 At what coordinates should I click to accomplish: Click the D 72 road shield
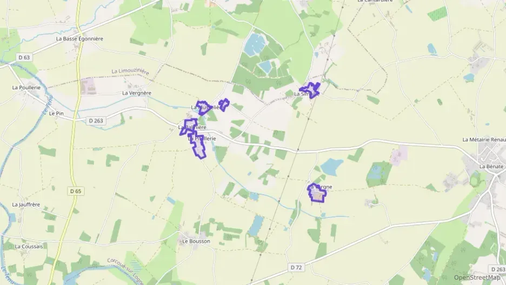tap(296, 267)
